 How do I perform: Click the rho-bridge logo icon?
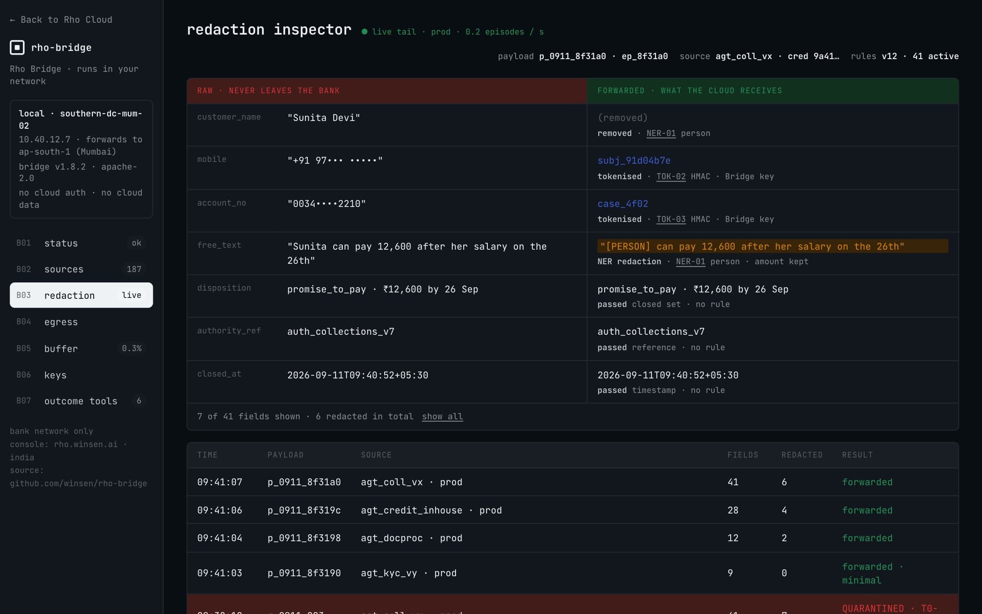click(17, 47)
